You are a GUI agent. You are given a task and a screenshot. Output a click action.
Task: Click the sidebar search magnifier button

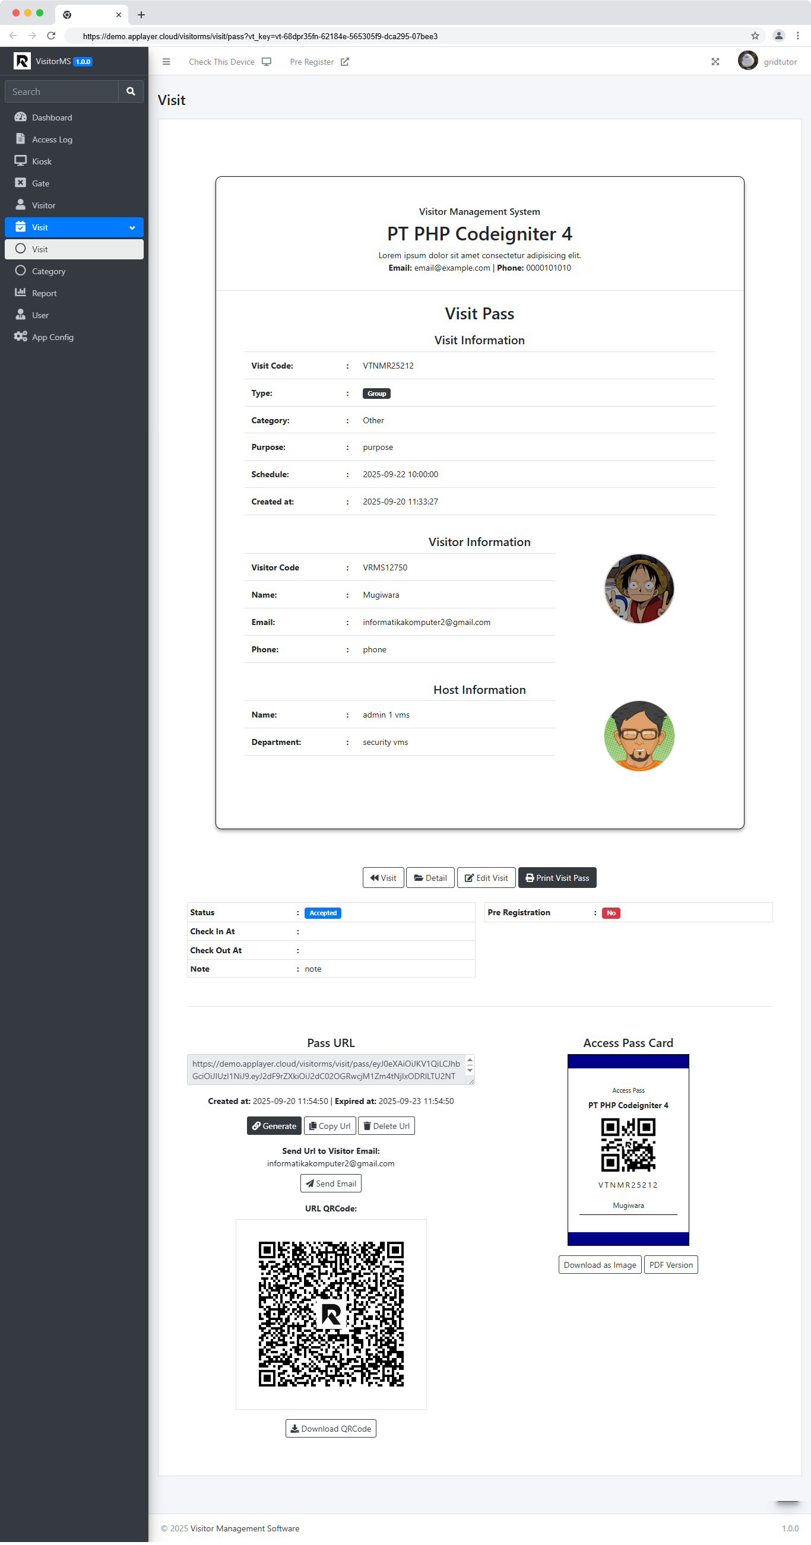131,92
